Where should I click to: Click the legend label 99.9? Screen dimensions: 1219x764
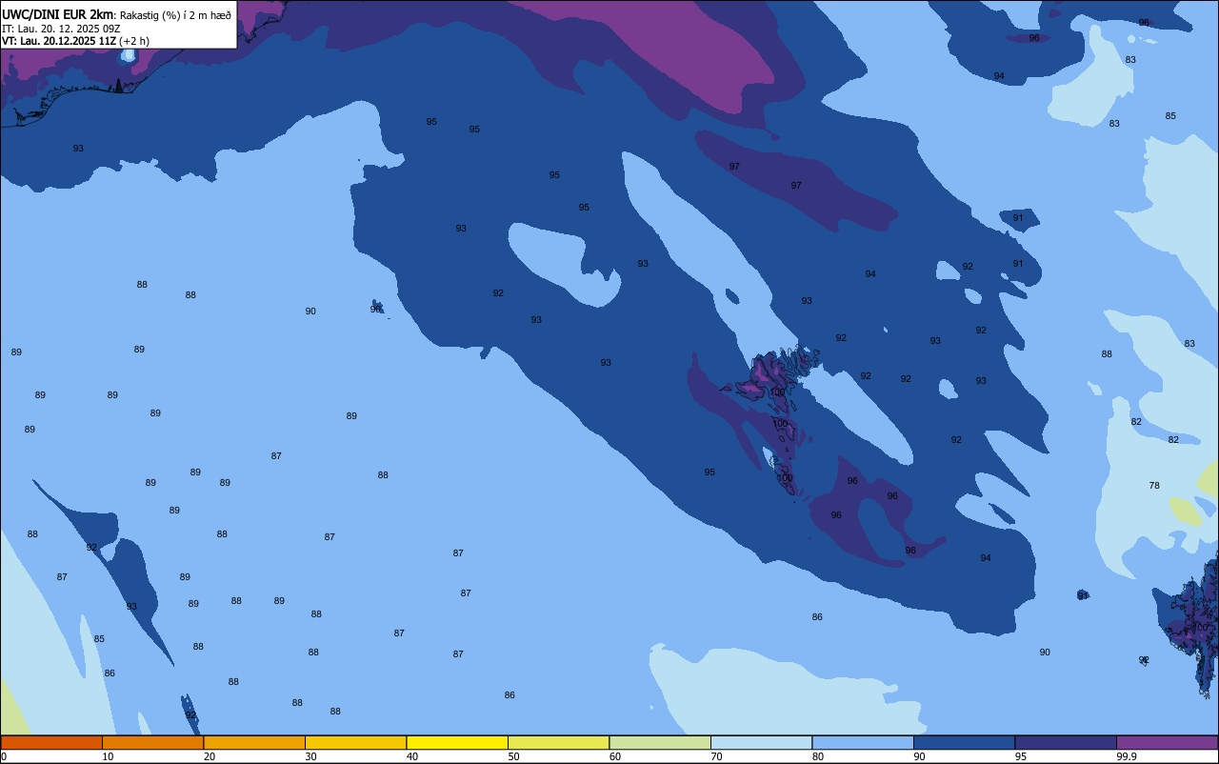click(1127, 756)
